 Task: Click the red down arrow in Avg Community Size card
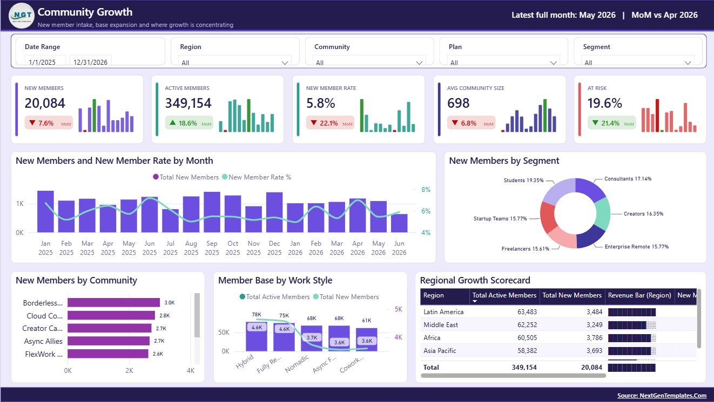[455, 123]
